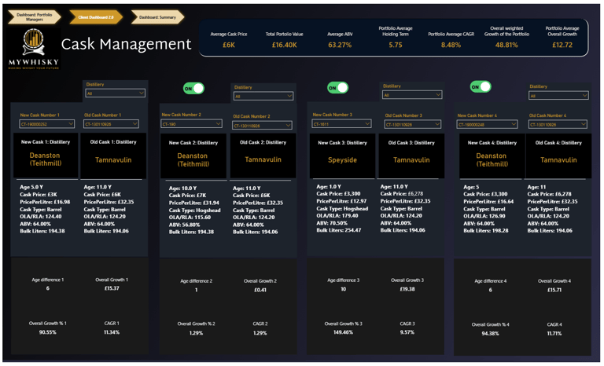Expand Distillery dropdown above Old Cask Number 4
Screen dimensions: 604x366
(x=558, y=96)
